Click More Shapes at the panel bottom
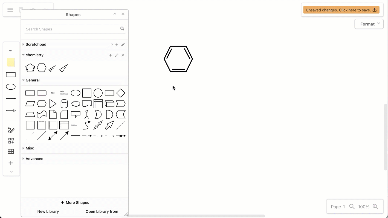The width and height of the screenshot is (388, 218). (x=75, y=202)
